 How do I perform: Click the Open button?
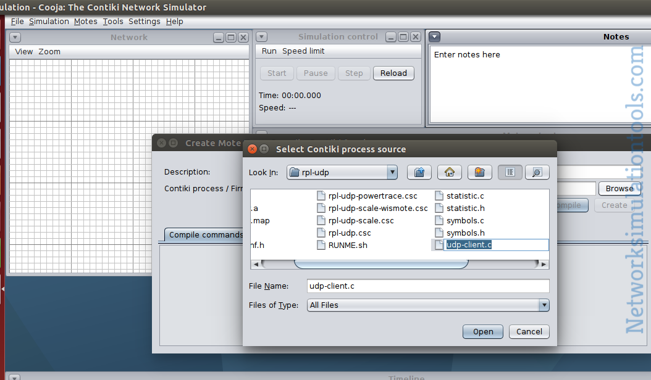[x=483, y=331]
